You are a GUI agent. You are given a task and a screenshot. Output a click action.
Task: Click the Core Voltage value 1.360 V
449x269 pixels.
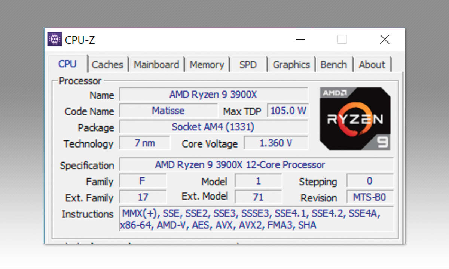(x=276, y=143)
